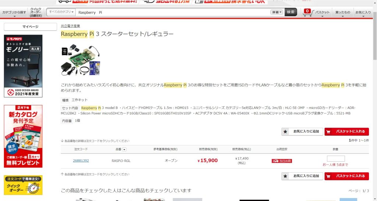377x201 pixels.
Task: Click the Quick Order stopwatch banner
Action: 23,185
